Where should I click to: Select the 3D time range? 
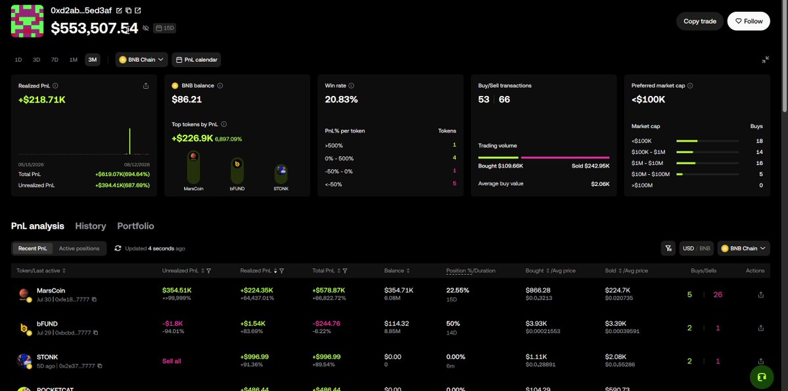[36, 60]
